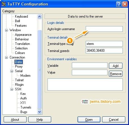Focus the environment Value field
This screenshot has height=125, width=129.
[x=90, y=72]
